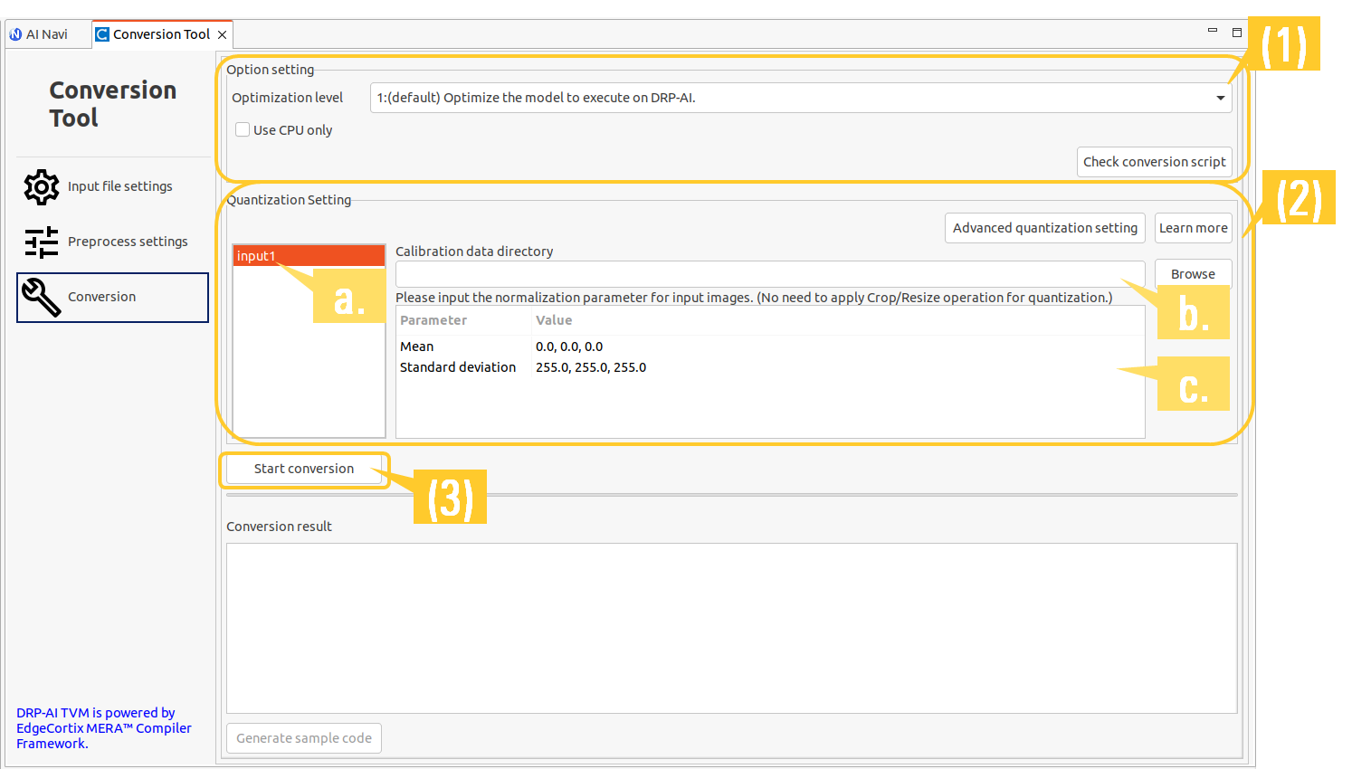Image resolution: width=1352 pixels, height=769 pixels.
Task: Open the EdgeCortix MERA Compiler Framework link
Action: [103, 728]
